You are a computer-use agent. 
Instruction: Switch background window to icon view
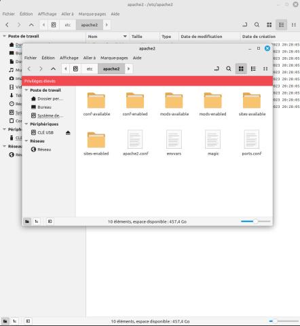pos(269,24)
